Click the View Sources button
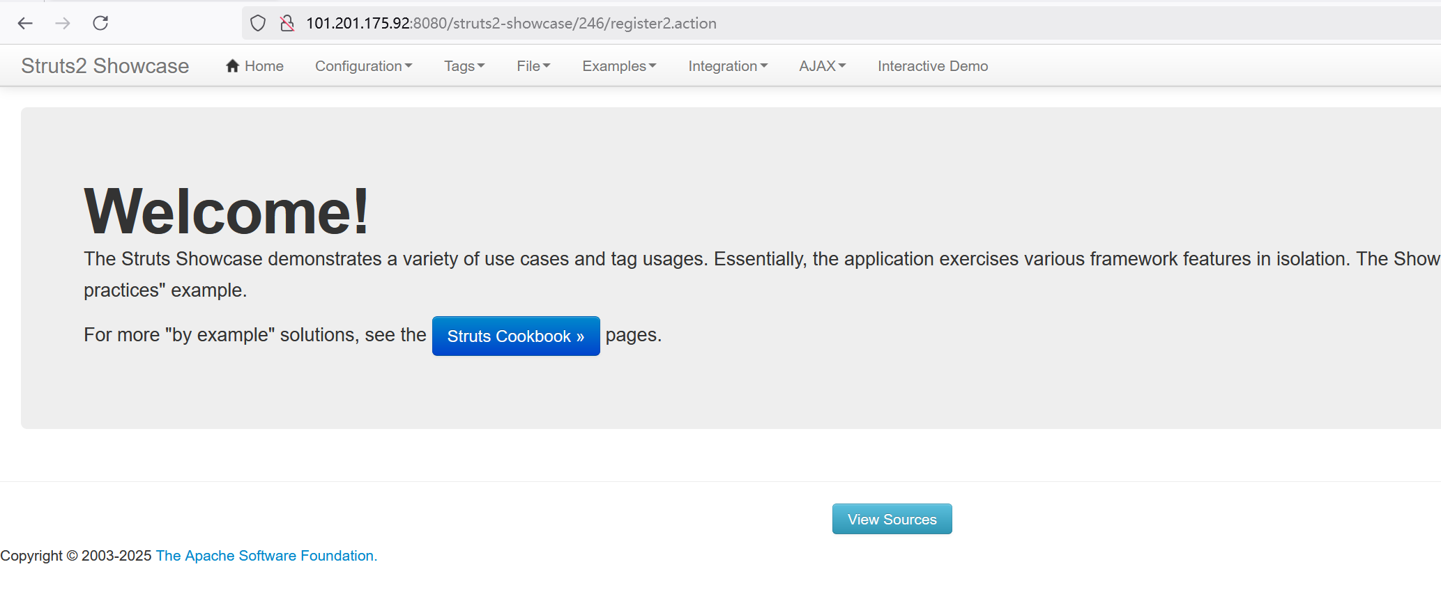The height and width of the screenshot is (608, 1441). pos(892,519)
